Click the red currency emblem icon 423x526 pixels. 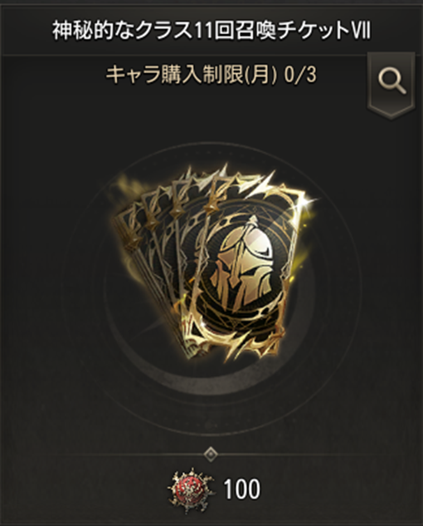coord(192,490)
